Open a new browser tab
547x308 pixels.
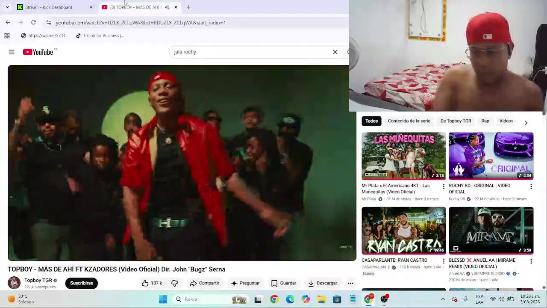(188, 7)
